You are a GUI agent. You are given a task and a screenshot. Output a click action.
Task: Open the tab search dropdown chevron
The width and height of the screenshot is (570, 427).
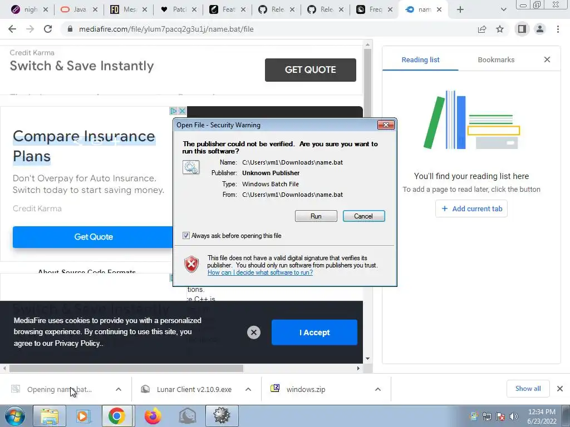tap(503, 9)
